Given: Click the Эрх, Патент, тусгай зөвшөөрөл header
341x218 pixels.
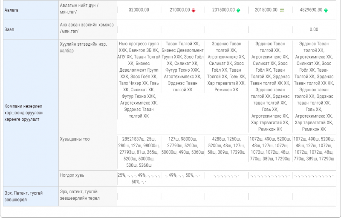Looking at the screenshot, I should pyautogui.click(x=23, y=196).
